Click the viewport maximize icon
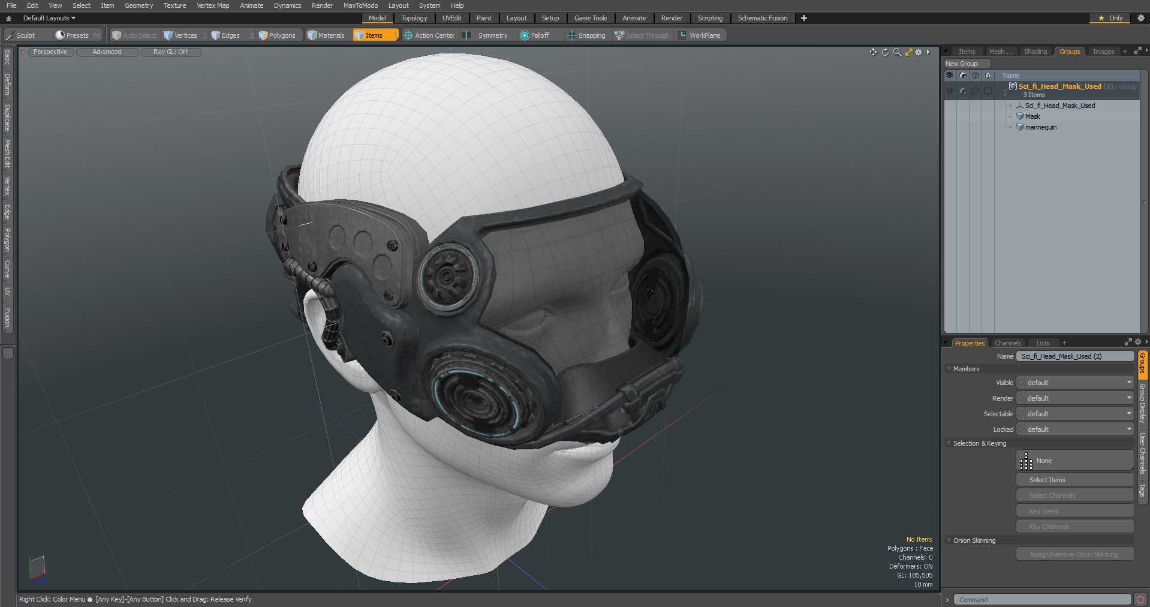 point(908,52)
